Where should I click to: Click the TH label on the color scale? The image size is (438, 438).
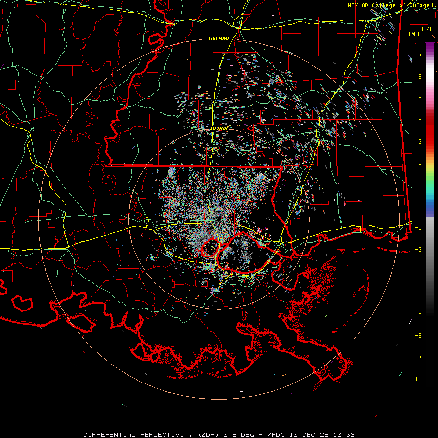tap(418, 379)
